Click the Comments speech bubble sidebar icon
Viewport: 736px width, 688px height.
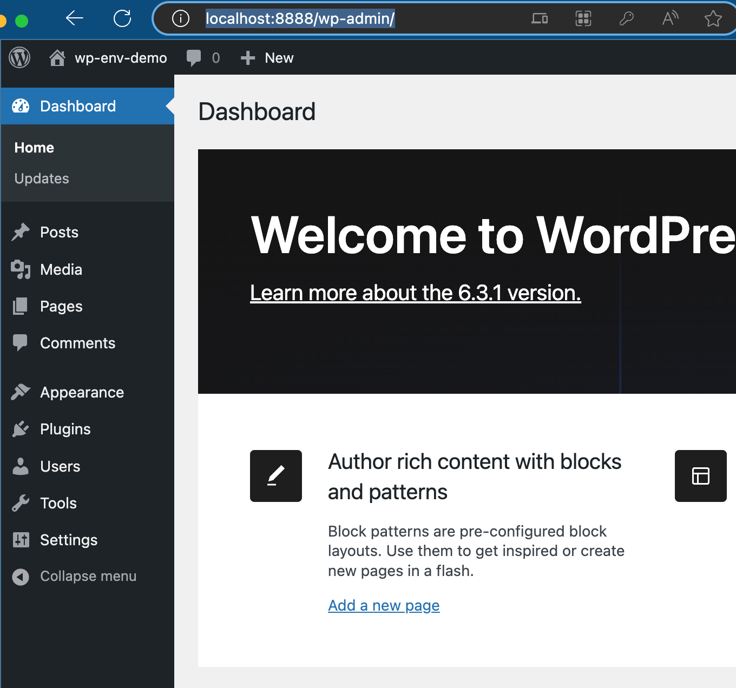(20, 343)
